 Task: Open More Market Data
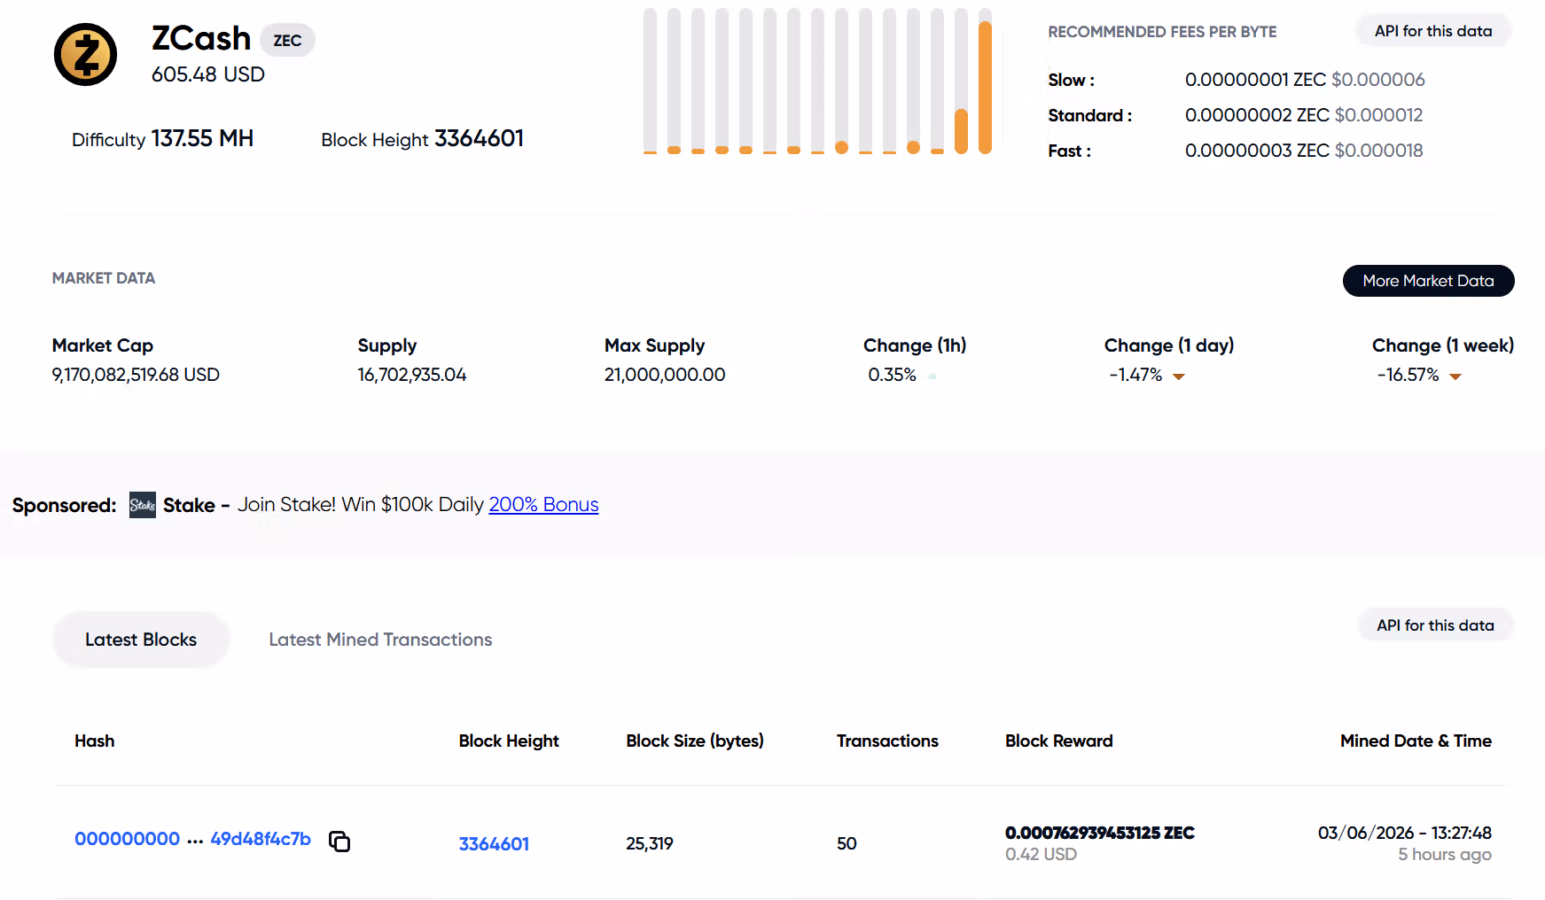point(1428,281)
